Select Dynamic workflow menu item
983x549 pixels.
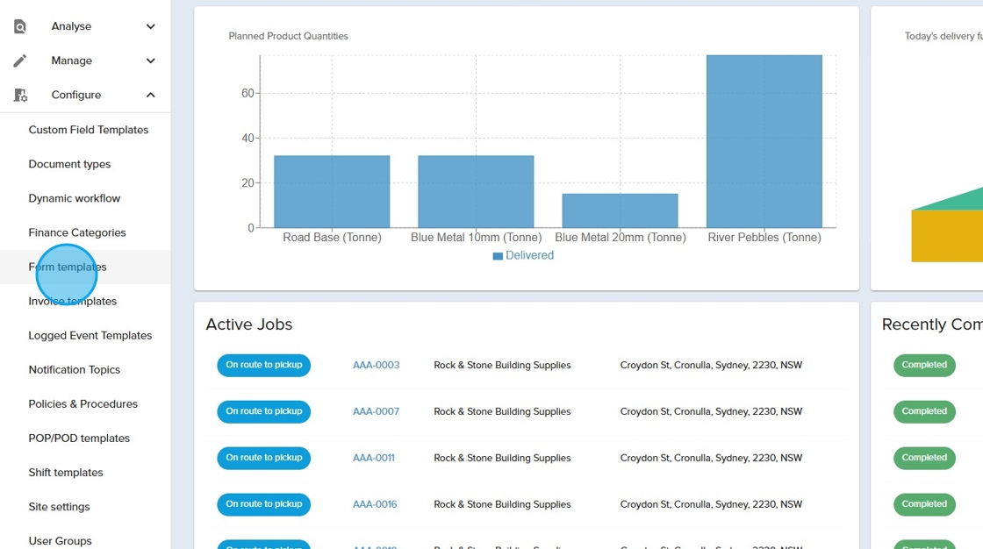click(74, 198)
